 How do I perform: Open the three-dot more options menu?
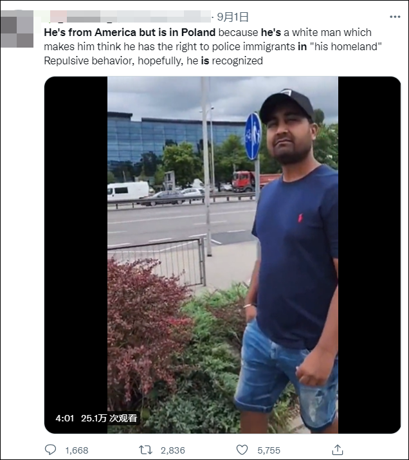click(395, 17)
